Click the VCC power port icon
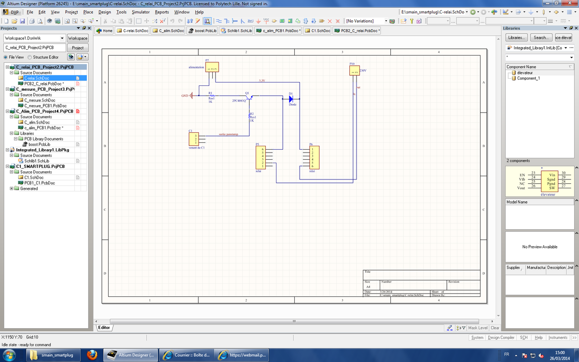Viewport: 579px width, 362px height. click(x=266, y=21)
